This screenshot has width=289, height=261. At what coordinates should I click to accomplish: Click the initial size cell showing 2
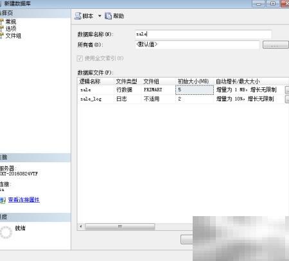(x=195, y=99)
